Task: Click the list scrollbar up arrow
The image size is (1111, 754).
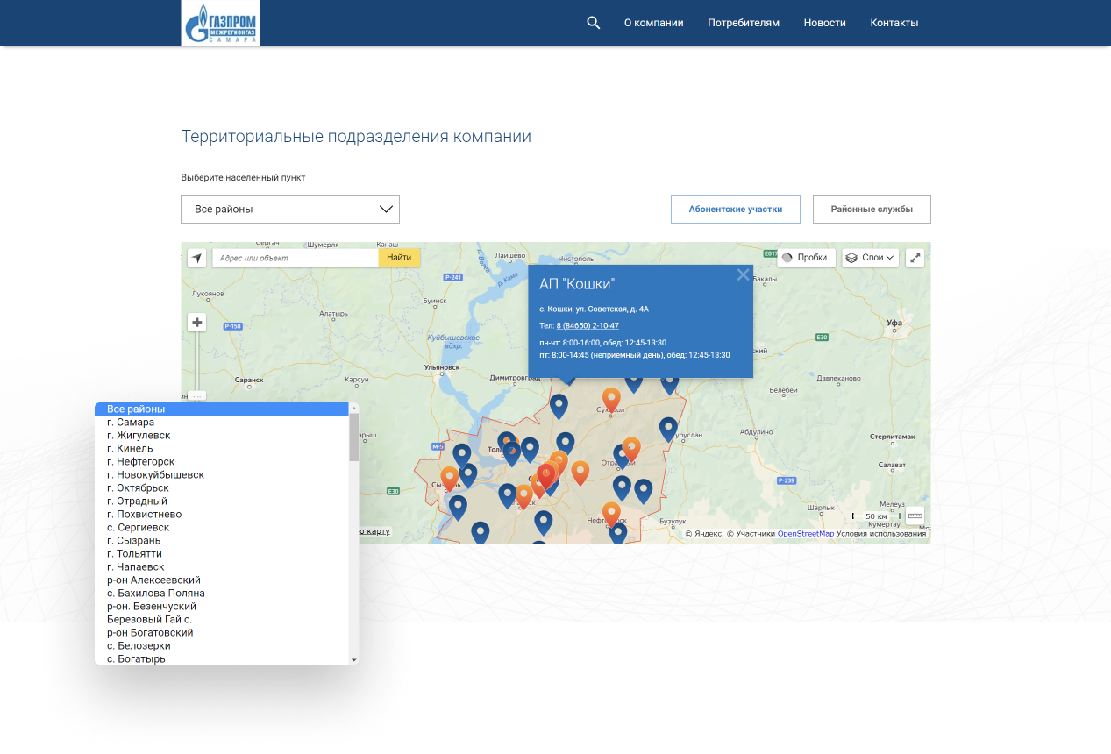Action: [x=353, y=408]
